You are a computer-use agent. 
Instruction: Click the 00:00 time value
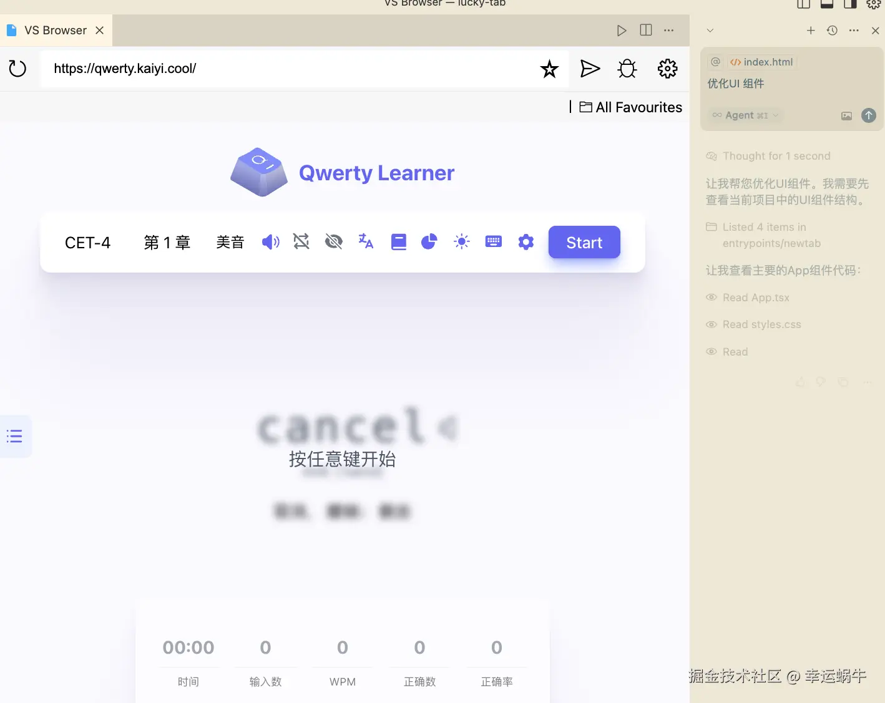(188, 647)
